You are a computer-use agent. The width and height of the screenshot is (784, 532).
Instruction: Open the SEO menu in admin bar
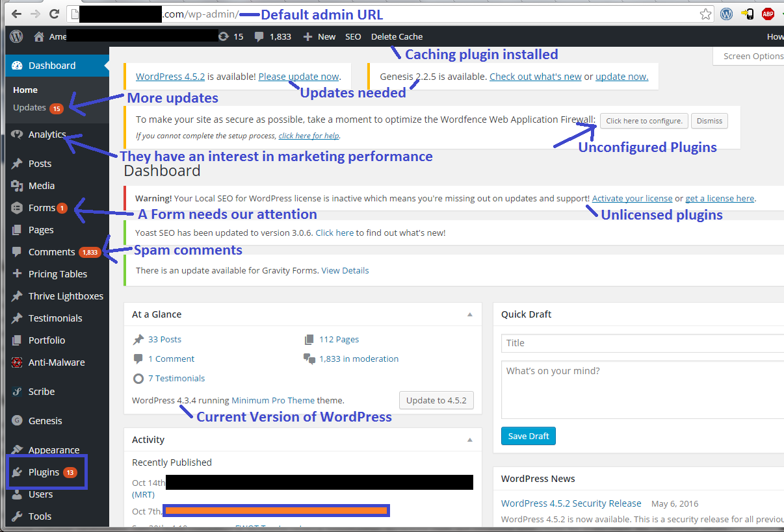353,37
